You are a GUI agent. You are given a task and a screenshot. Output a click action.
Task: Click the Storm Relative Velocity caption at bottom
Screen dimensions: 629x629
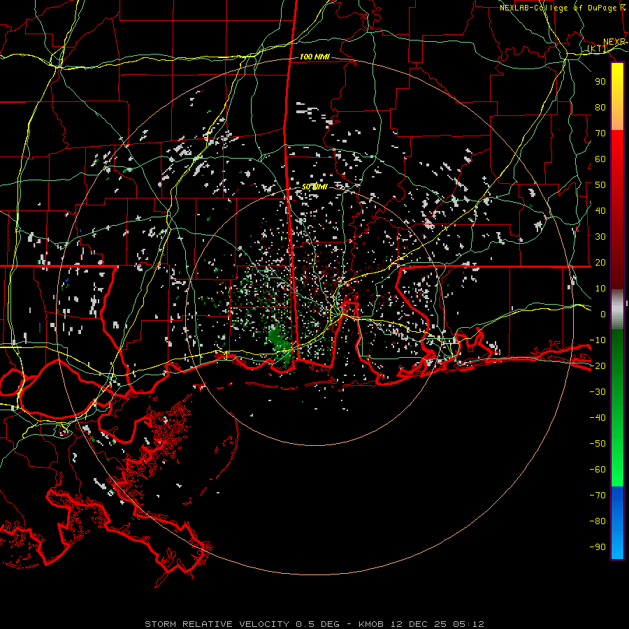pos(314,624)
